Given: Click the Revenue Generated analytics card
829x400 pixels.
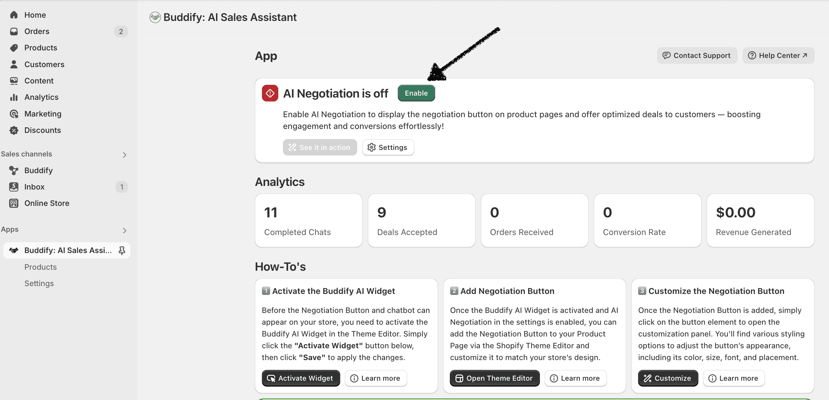Looking at the screenshot, I should click(x=761, y=221).
